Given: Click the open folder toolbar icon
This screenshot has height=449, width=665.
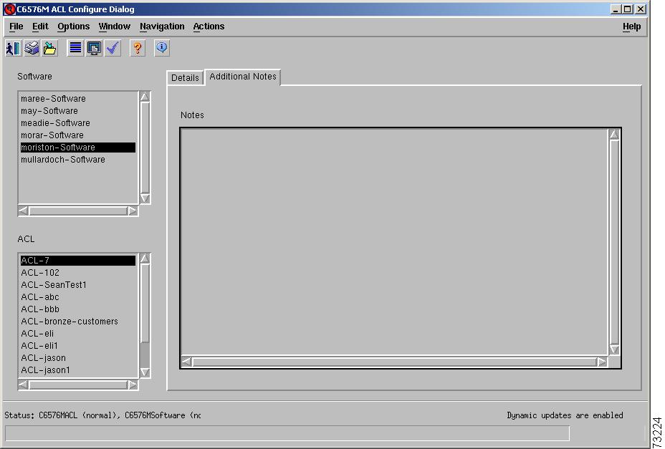Looking at the screenshot, I should tap(50, 48).
